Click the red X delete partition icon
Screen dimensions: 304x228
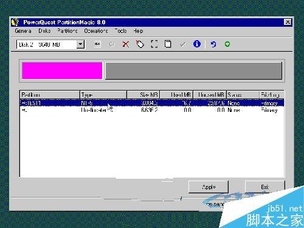coord(126,44)
